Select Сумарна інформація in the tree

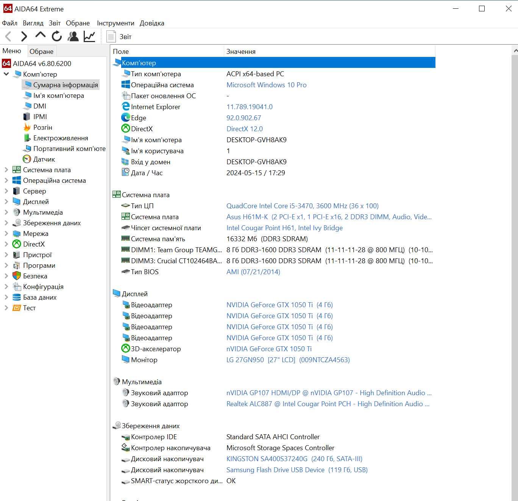(61, 85)
